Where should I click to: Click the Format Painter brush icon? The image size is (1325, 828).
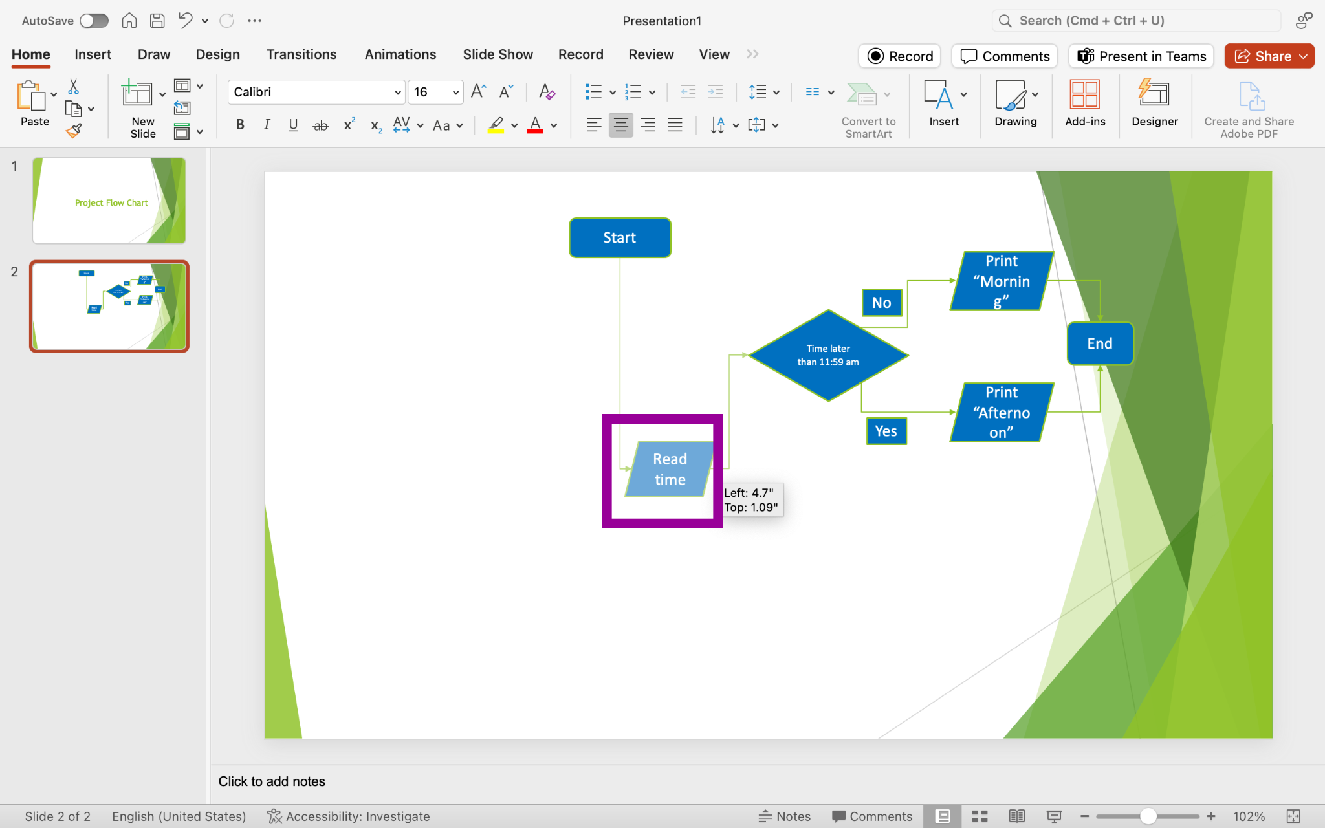click(74, 131)
